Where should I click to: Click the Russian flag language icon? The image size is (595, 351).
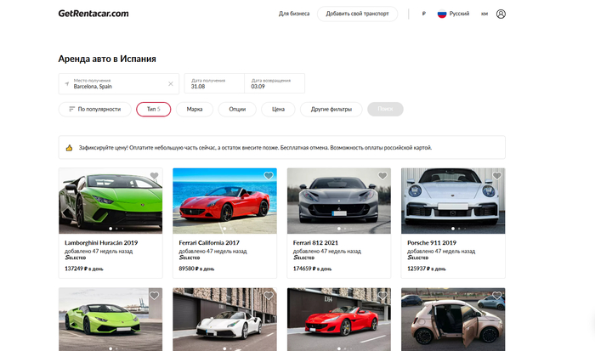442,14
